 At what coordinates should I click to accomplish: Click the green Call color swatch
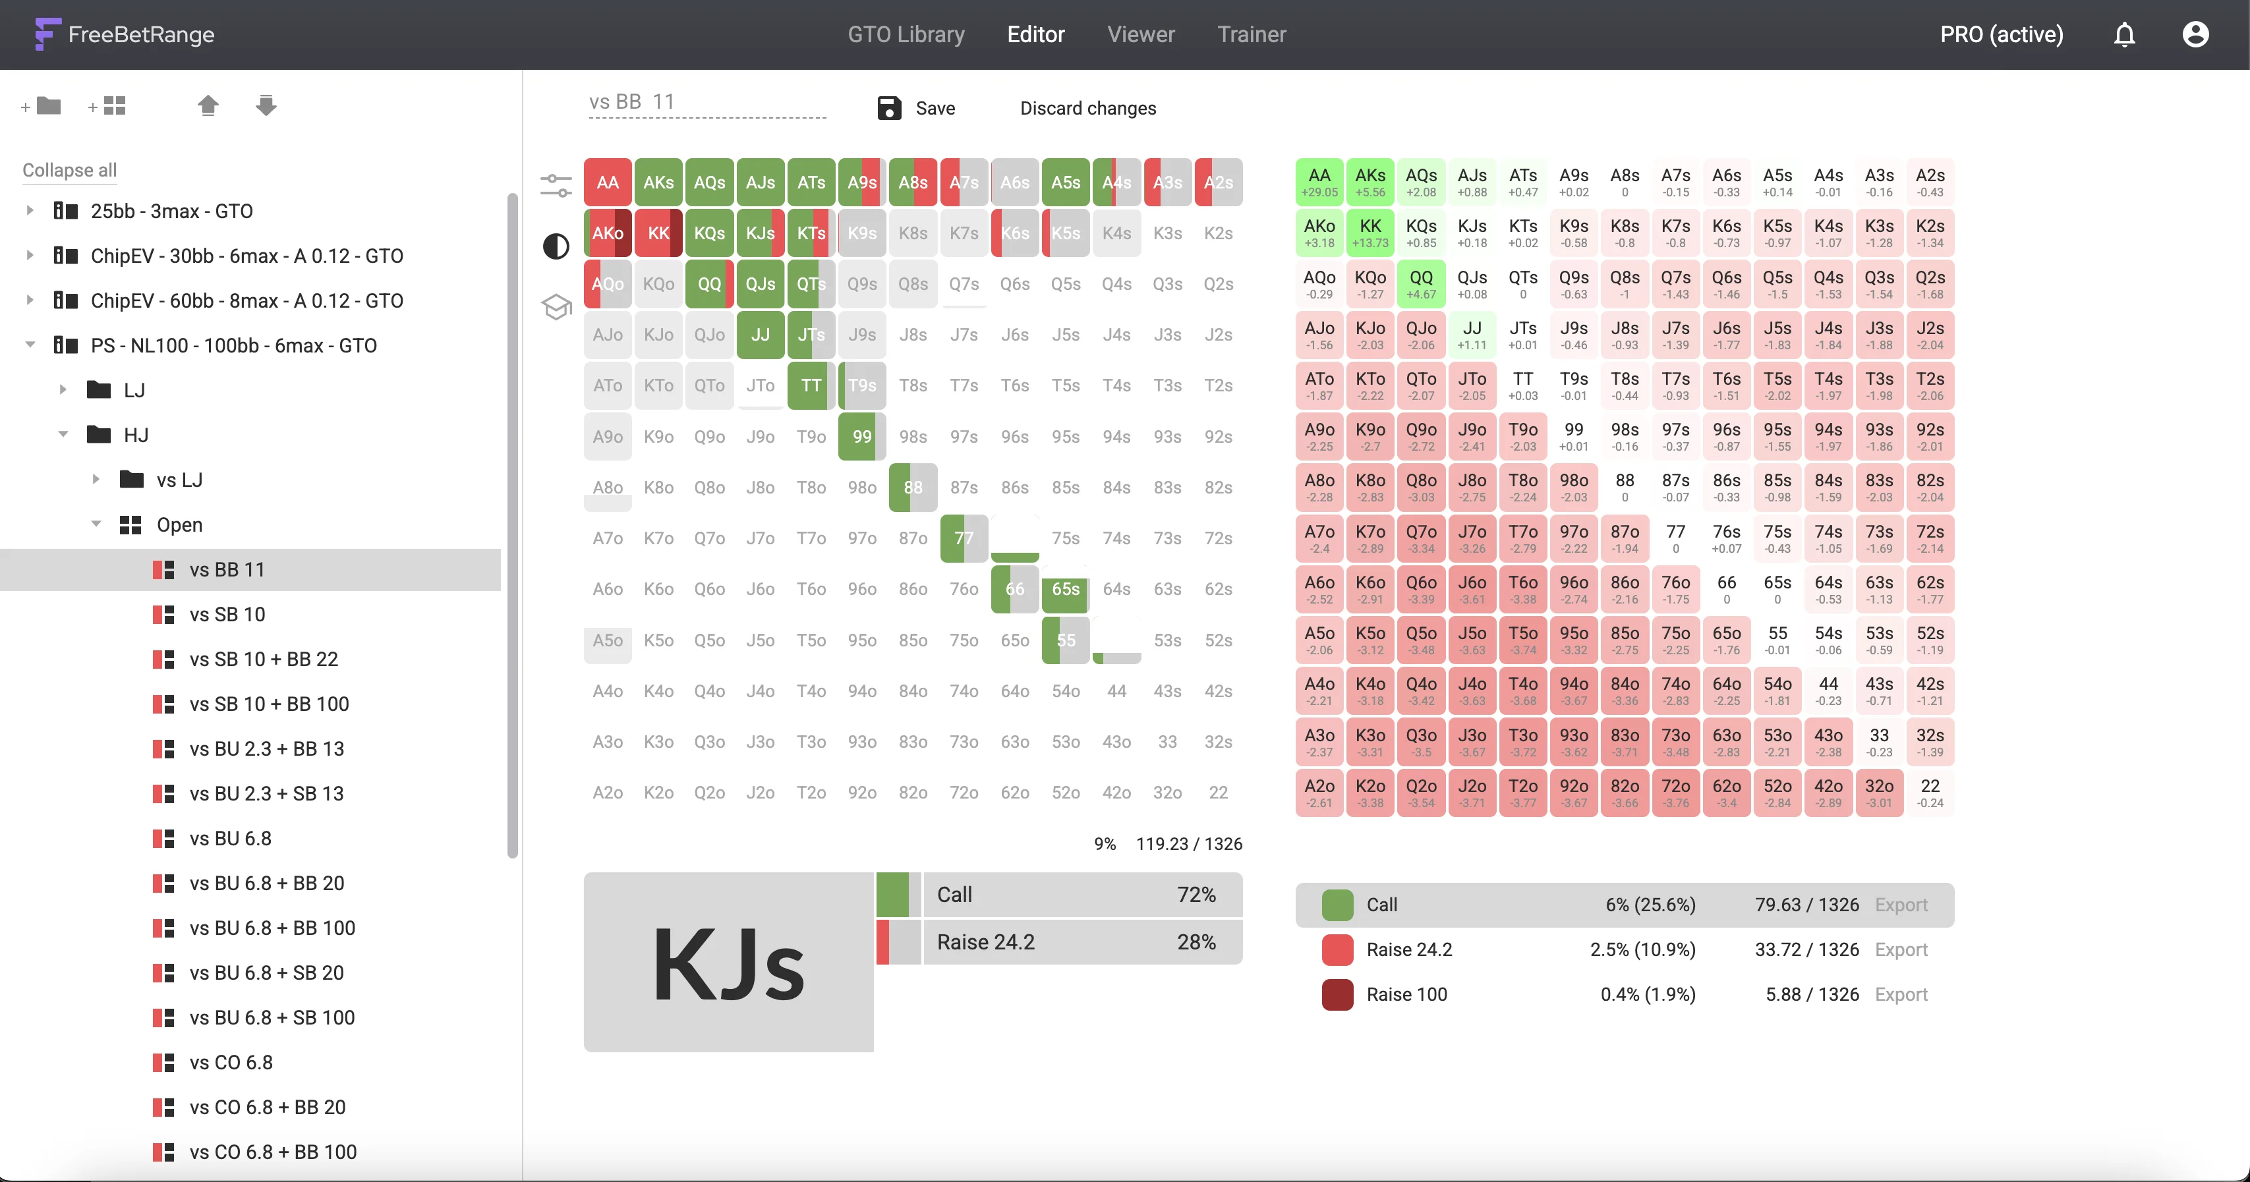coord(1337,905)
